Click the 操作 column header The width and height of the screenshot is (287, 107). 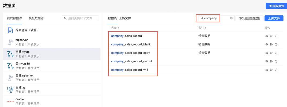pyautogui.click(x=267, y=28)
